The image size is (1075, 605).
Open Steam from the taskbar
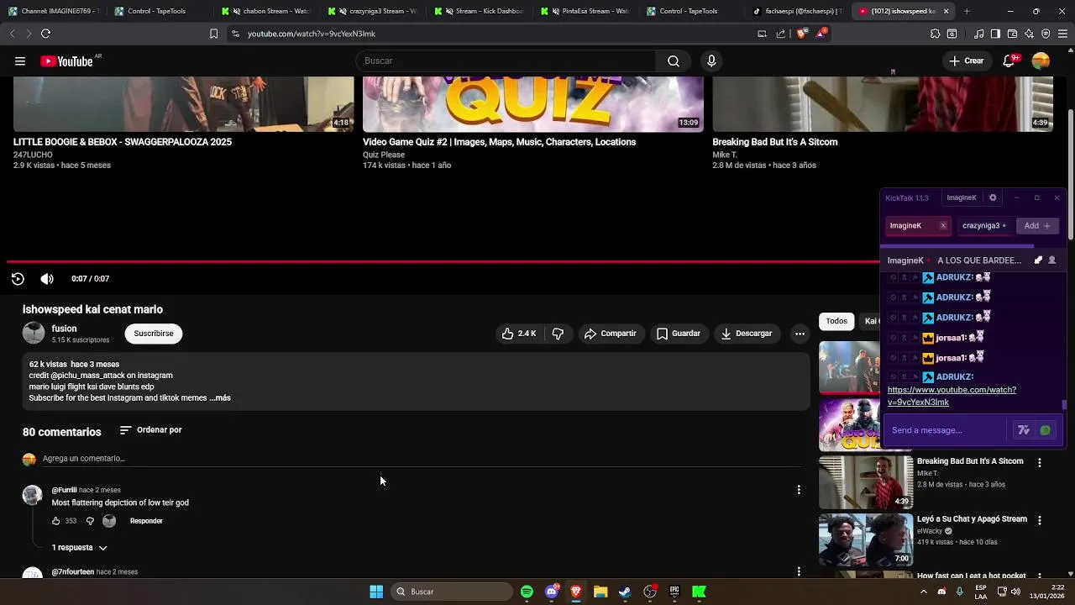(625, 592)
